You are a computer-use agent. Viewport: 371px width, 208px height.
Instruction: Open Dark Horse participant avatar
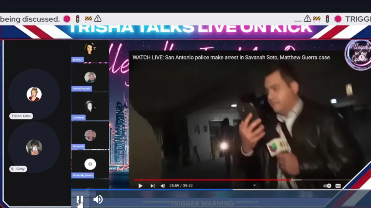point(90,106)
